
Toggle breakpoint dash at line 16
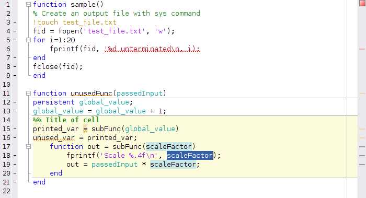15,138
